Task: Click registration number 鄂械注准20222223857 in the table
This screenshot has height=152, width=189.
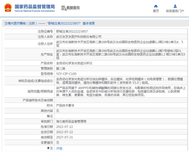Action: [x=72, y=32]
